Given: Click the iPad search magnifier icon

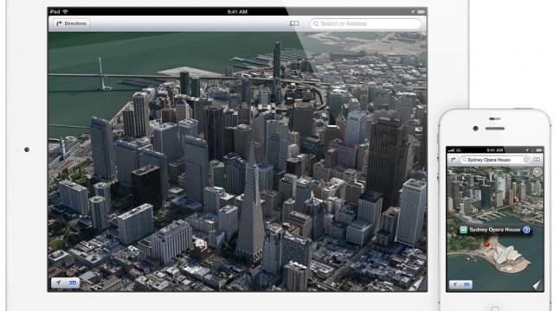Looking at the screenshot, I should click(316, 23).
